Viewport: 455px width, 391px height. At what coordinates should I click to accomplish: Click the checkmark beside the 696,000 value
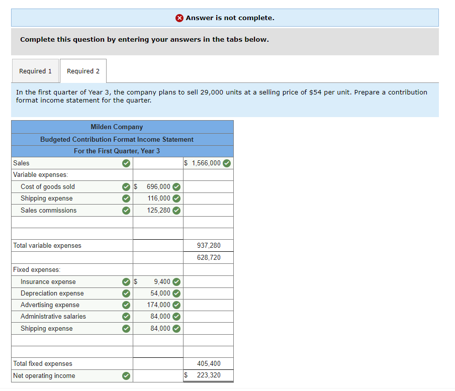176,187
